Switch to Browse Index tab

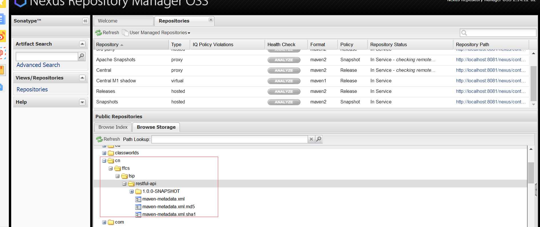point(113,127)
